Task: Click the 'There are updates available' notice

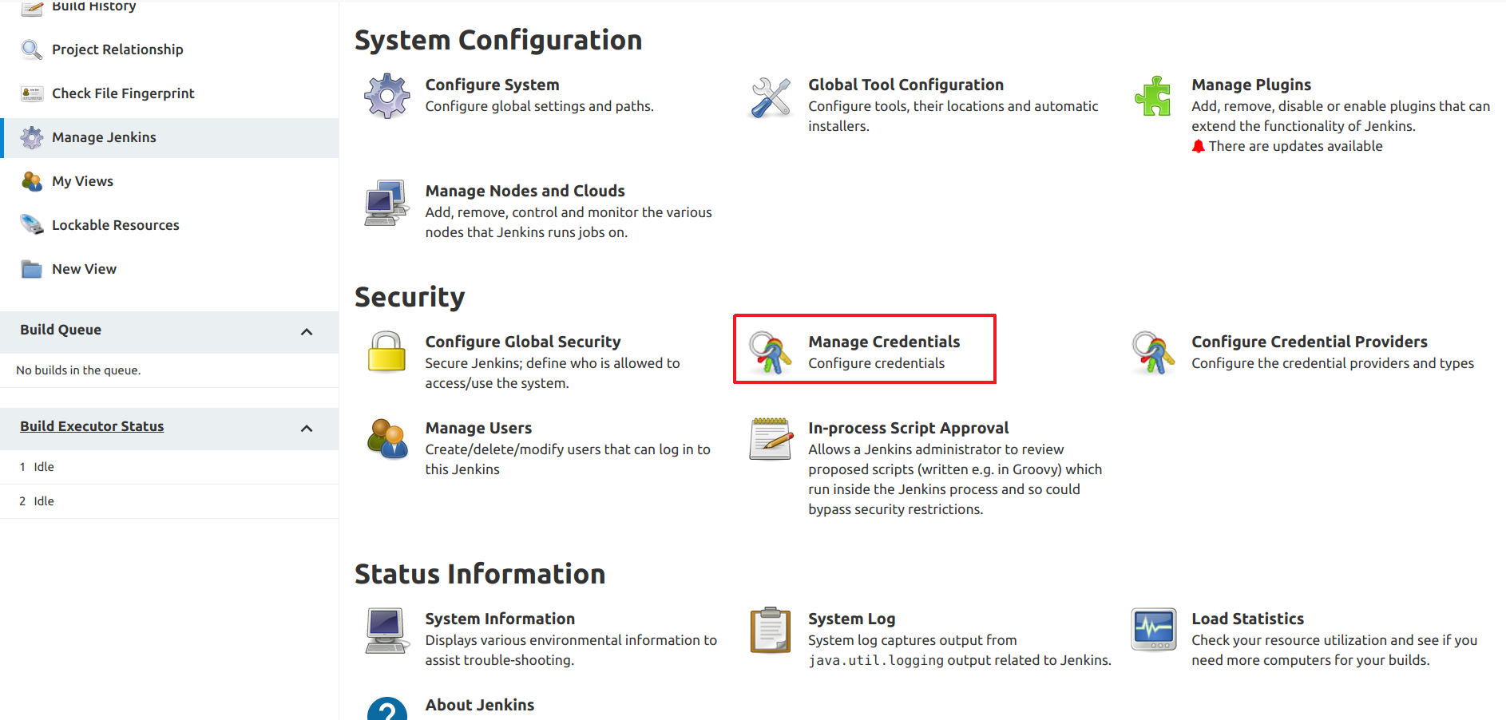Action: [1295, 146]
